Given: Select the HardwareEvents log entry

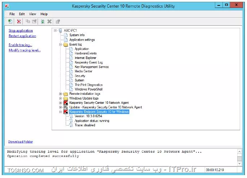Looking at the screenshot, I should (86, 54).
